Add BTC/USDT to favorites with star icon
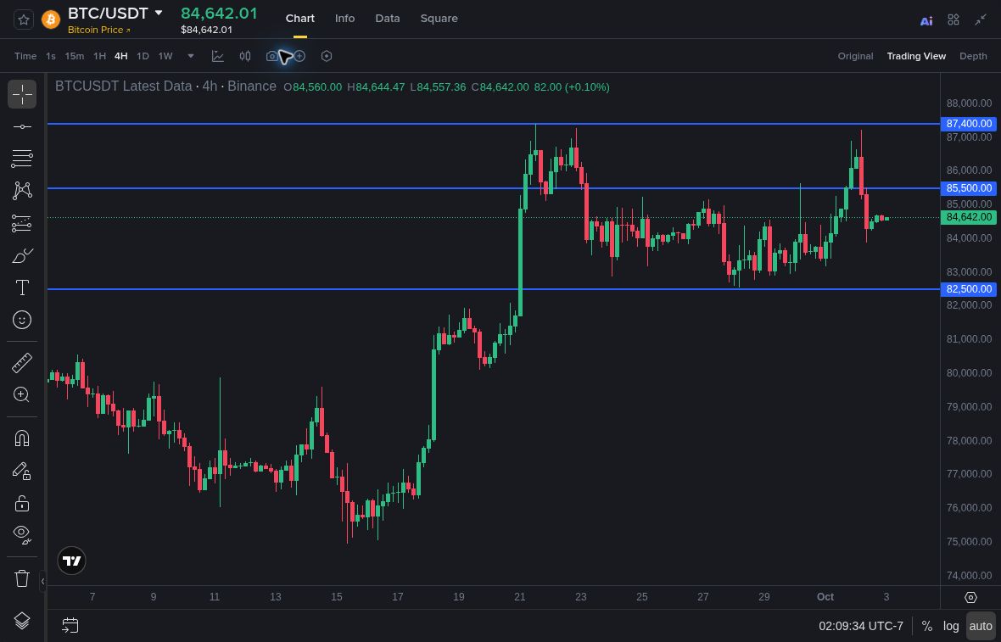 (x=24, y=20)
